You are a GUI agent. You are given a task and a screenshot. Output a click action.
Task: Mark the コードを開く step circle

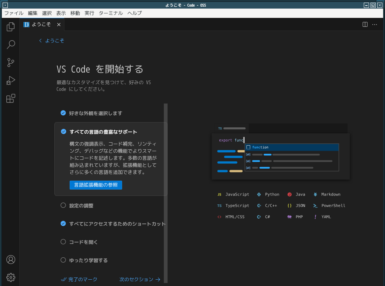63,242
